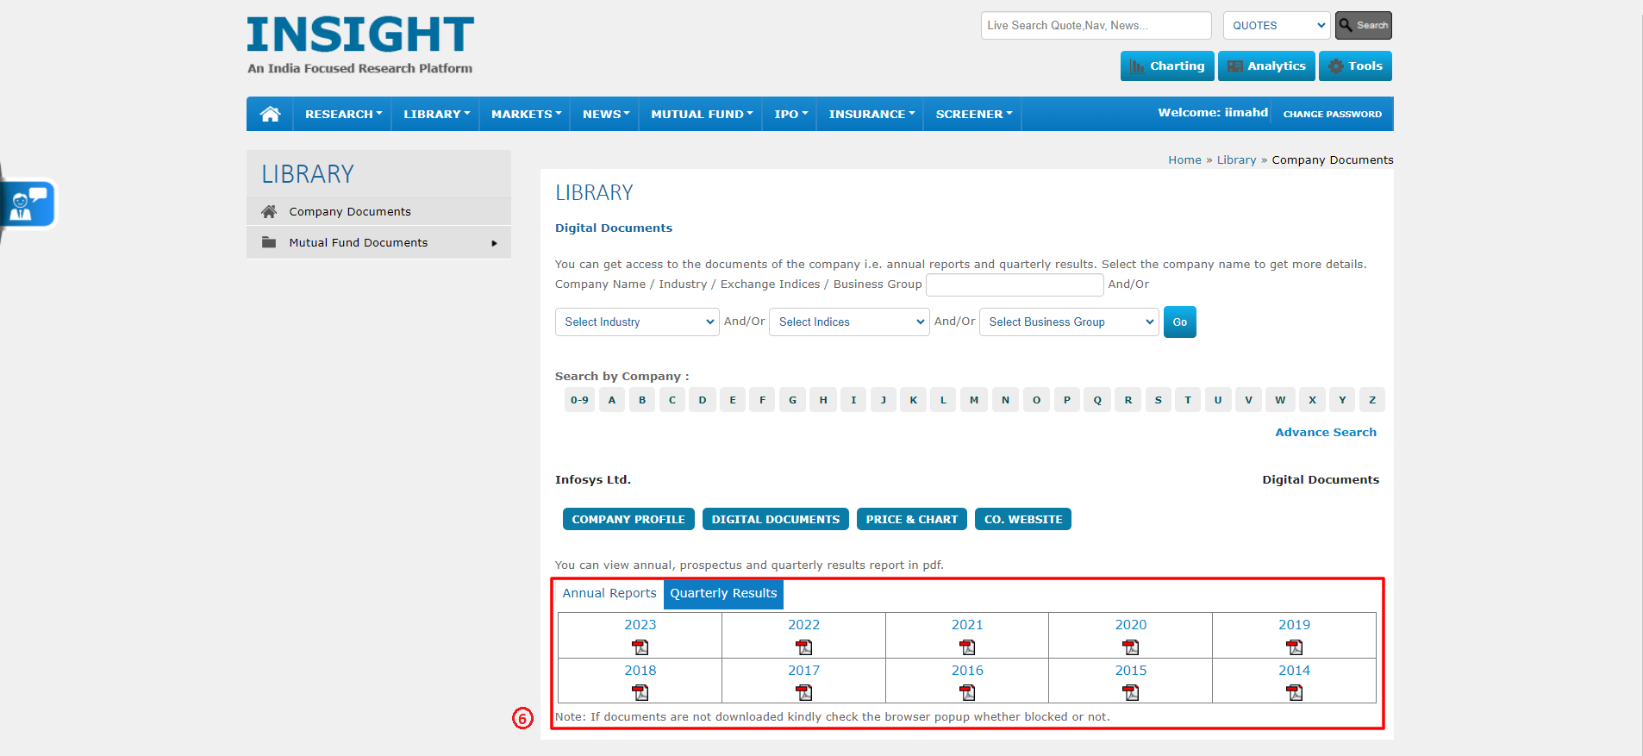Screen dimensions: 1643x756
Task: Expand the NEWS menu
Action: 605,114
